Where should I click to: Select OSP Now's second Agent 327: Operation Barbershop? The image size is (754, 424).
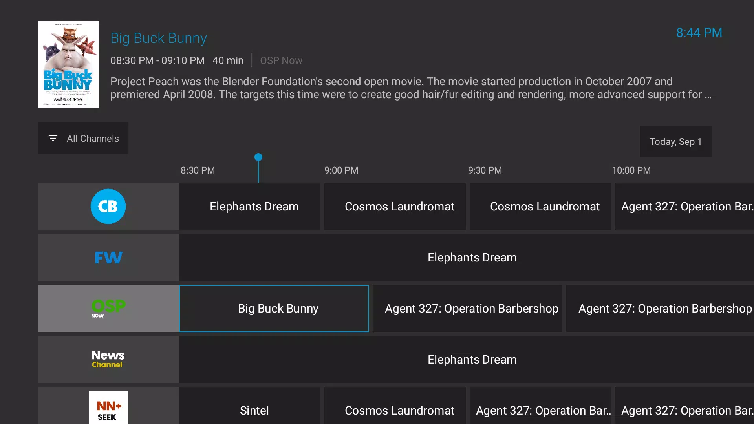[x=660, y=309]
